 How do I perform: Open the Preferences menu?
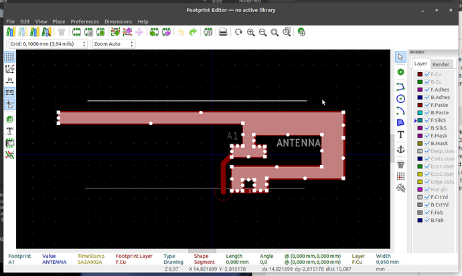point(84,21)
